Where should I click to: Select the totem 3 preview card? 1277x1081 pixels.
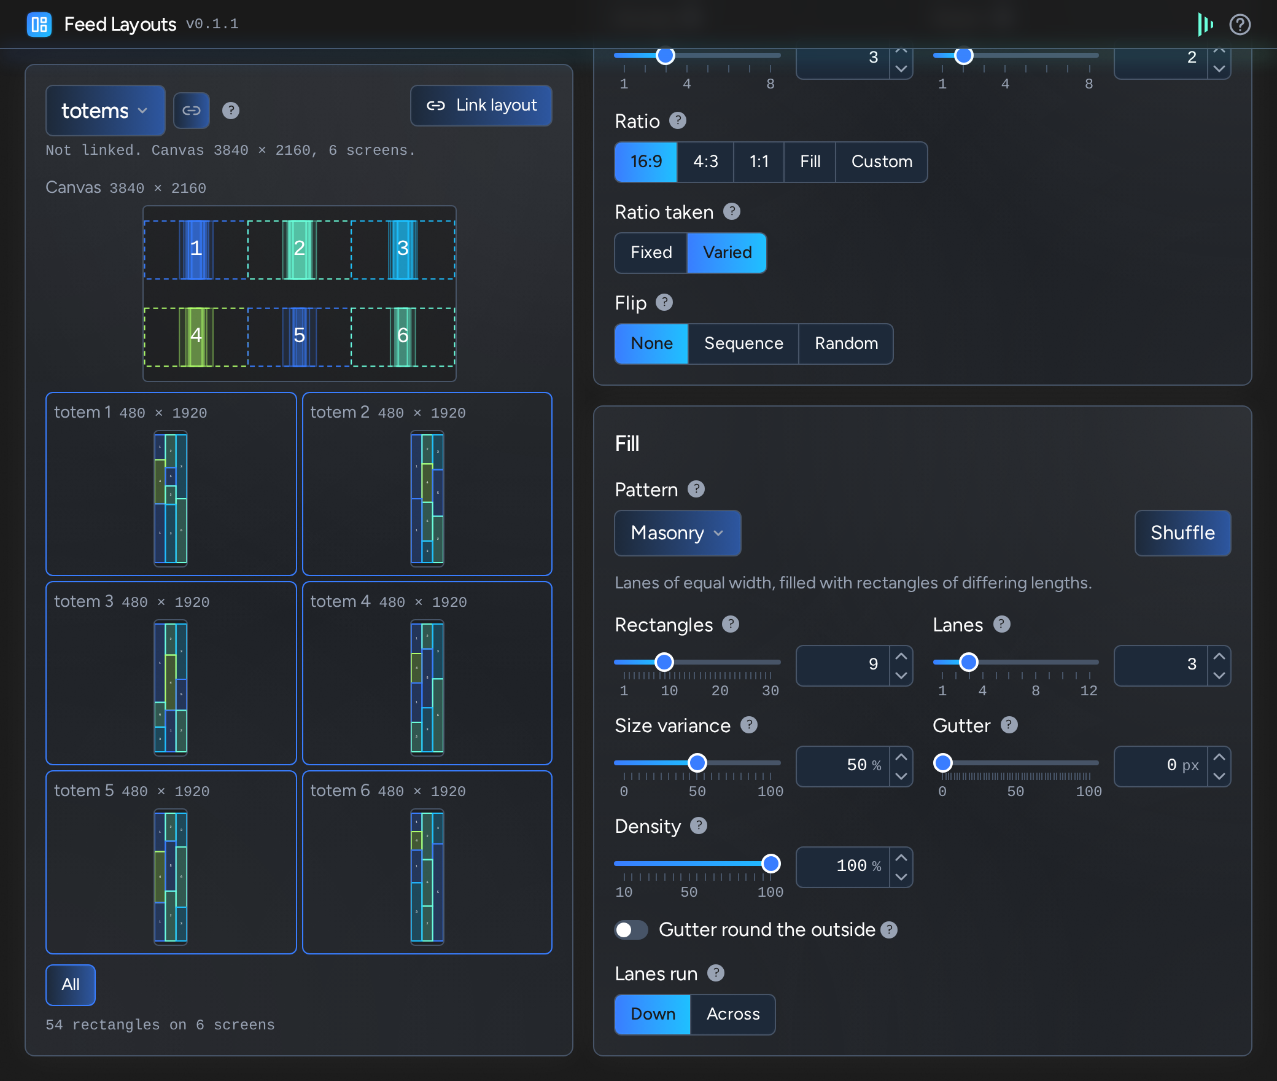point(171,673)
